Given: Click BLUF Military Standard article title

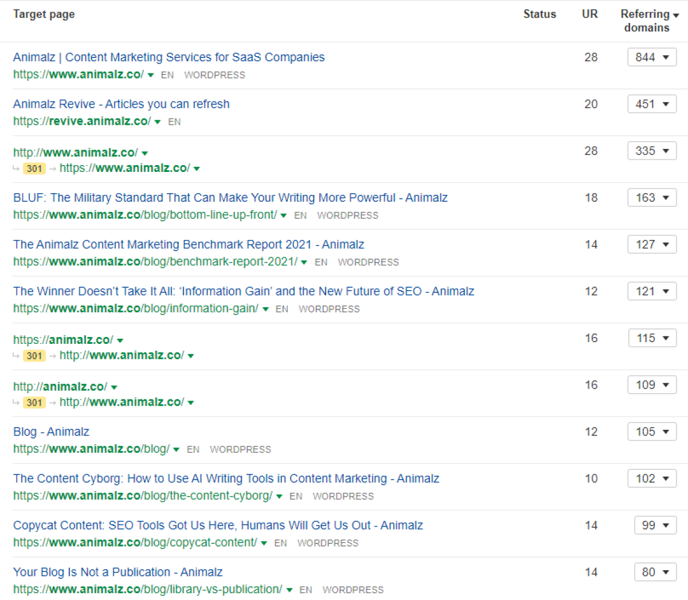Looking at the screenshot, I should [x=230, y=198].
